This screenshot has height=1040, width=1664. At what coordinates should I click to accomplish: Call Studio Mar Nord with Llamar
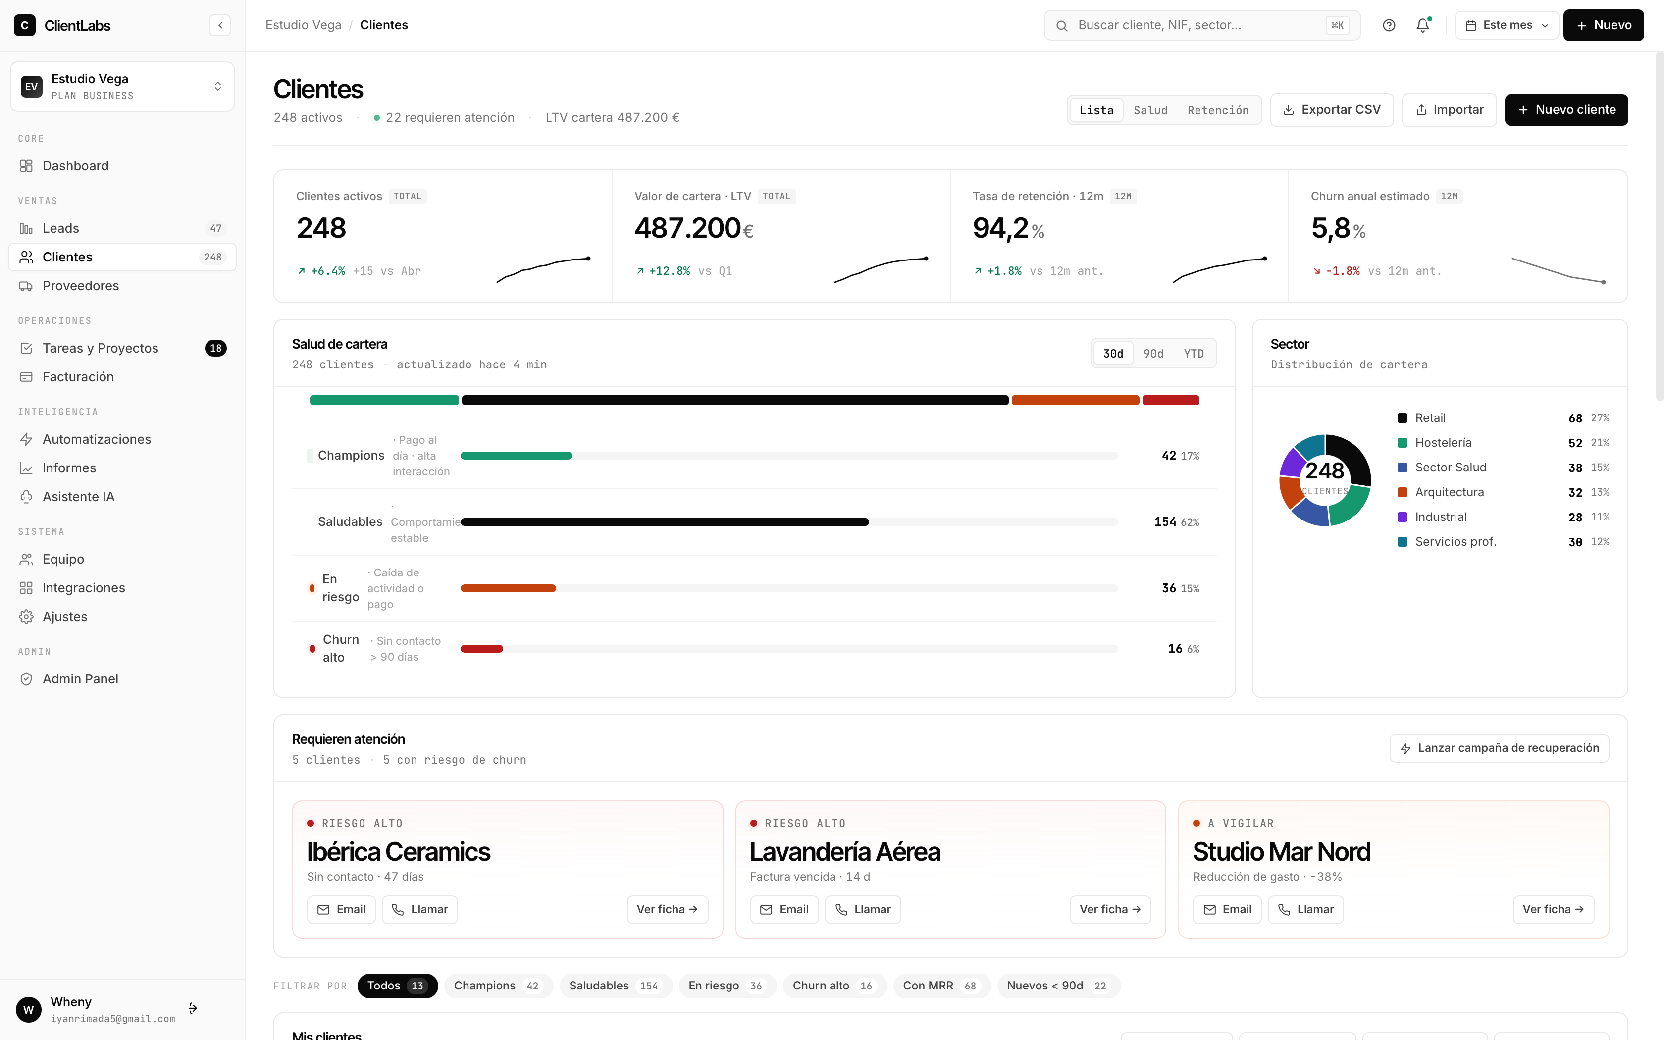click(x=1306, y=909)
